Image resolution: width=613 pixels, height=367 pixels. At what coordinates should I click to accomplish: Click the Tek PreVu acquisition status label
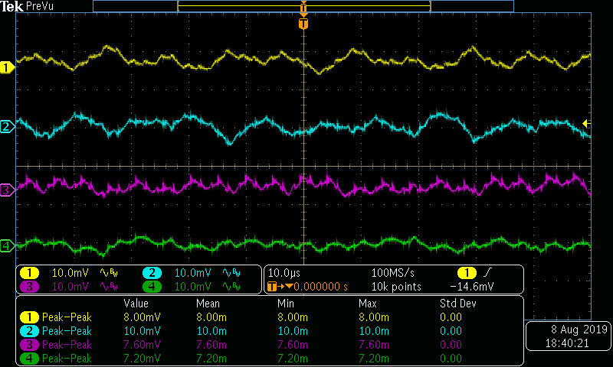25,6
